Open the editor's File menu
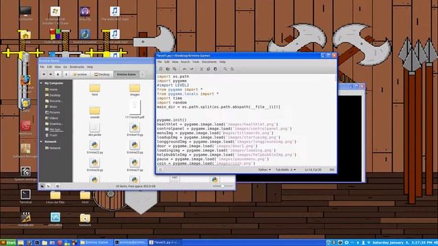The image size is (438, 246). pyautogui.click(x=159, y=61)
